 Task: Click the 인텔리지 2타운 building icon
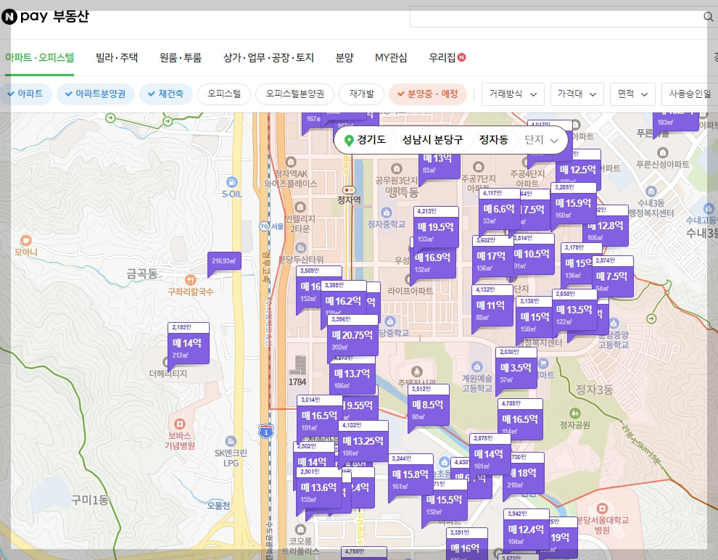300,207
